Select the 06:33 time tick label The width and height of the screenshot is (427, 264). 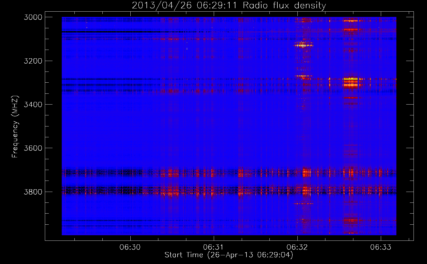381,247
